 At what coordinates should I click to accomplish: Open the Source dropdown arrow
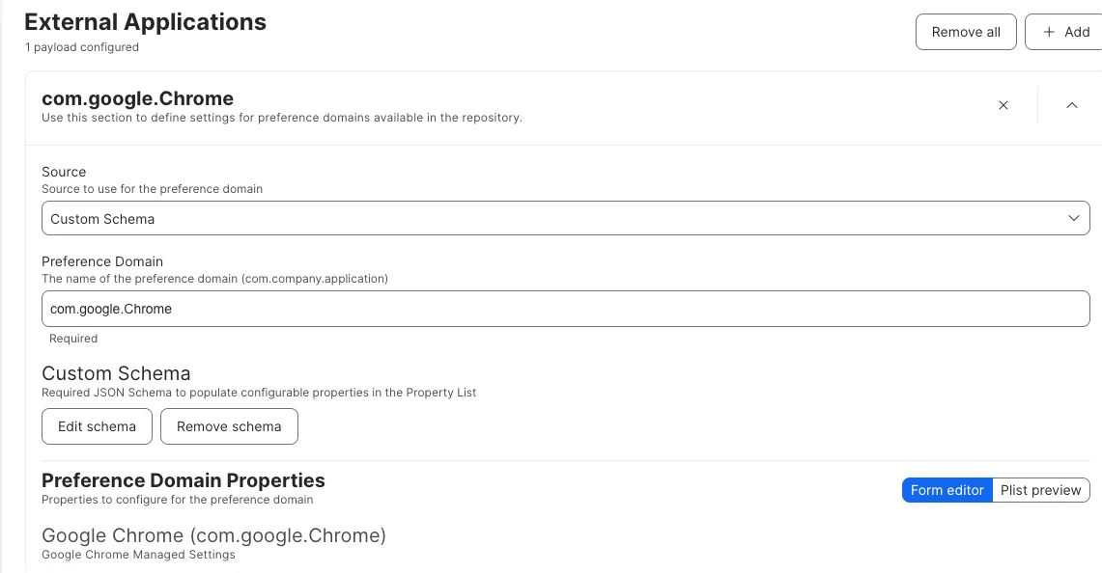coord(1073,218)
